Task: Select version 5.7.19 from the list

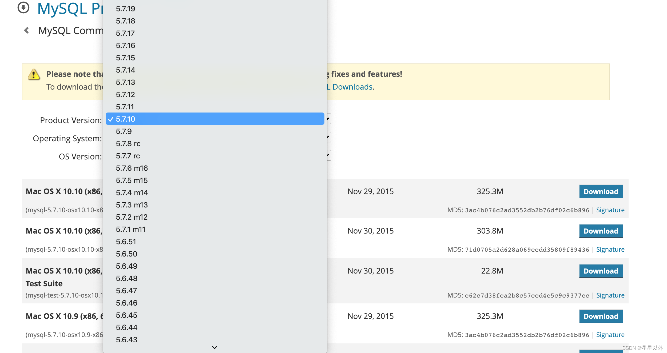Action: click(125, 9)
